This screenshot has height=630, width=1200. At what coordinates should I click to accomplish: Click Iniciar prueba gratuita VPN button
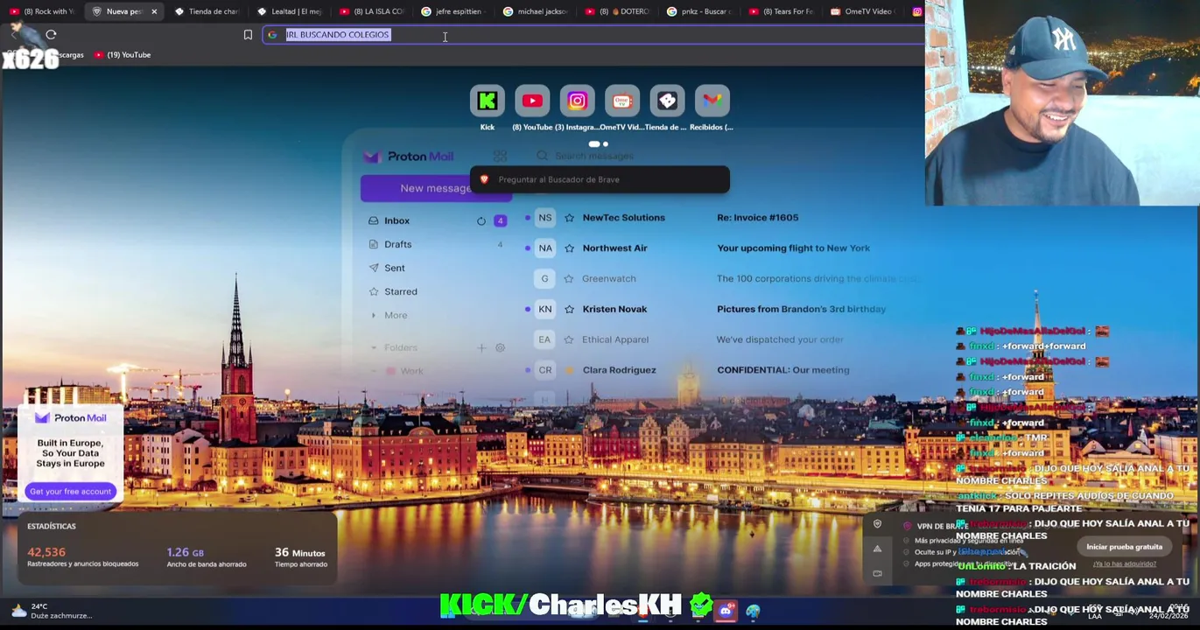[x=1124, y=547]
